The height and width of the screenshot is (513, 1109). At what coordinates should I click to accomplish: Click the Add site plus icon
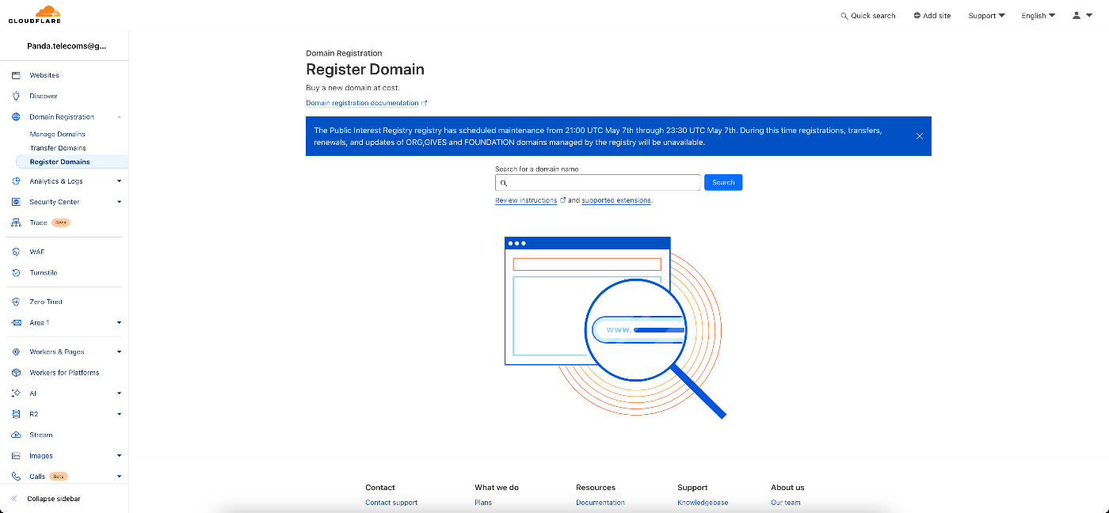pyautogui.click(x=917, y=16)
